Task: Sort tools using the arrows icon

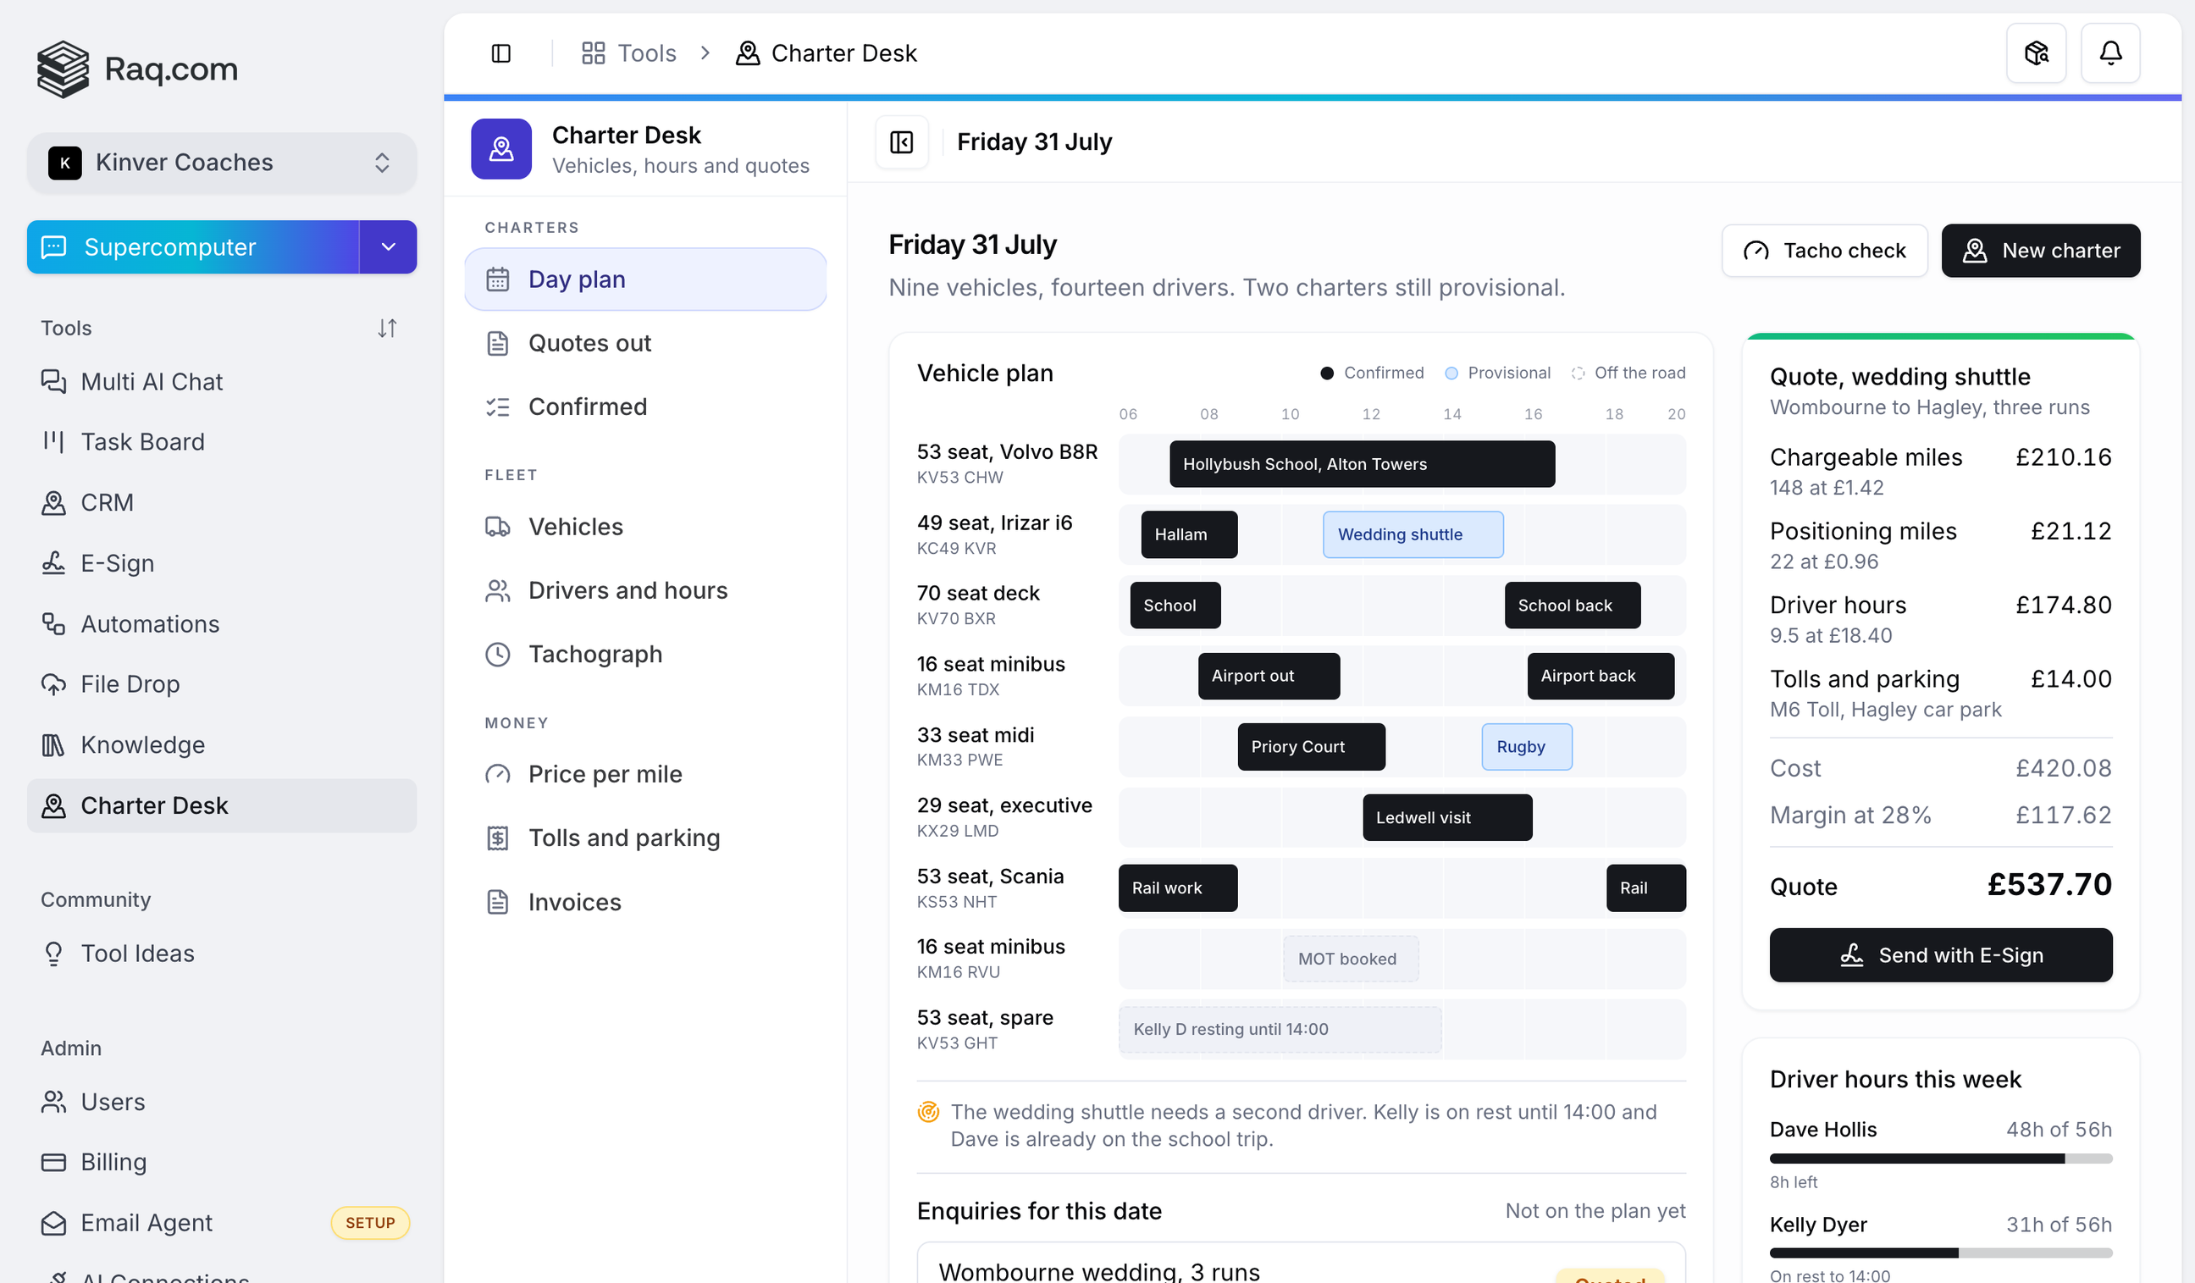Action: coord(387,328)
